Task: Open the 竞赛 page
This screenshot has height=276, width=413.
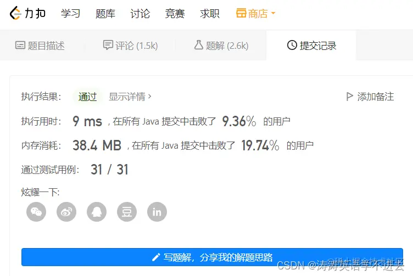Action: (x=175, y=13)
